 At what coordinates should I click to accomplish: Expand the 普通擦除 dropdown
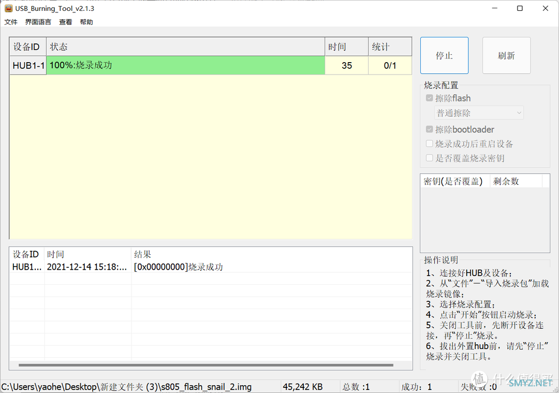pos(479,113)
